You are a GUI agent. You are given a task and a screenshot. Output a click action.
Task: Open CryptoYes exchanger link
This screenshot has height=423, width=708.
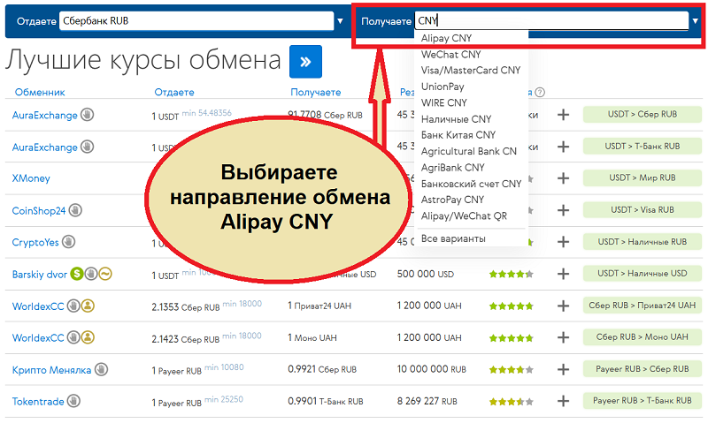pyautogui.click(x=35, y=242)
